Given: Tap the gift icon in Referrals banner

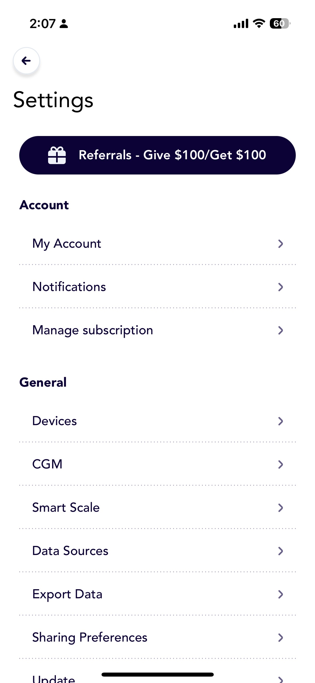Looking at the screenshot, I should coord(57,155).
